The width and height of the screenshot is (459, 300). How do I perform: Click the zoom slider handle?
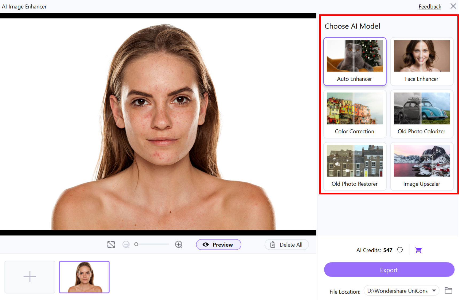136,244
